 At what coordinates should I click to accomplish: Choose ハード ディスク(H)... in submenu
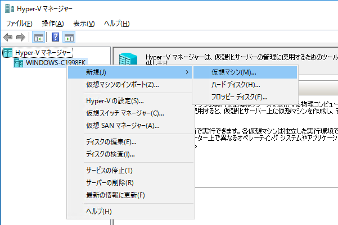[x=236, y=85]
